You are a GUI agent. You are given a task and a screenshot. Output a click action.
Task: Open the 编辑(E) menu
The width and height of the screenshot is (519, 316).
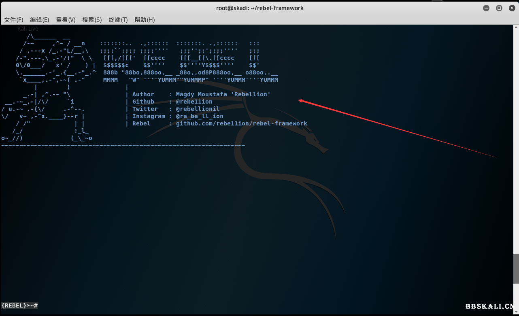click(x=40, y=20)
